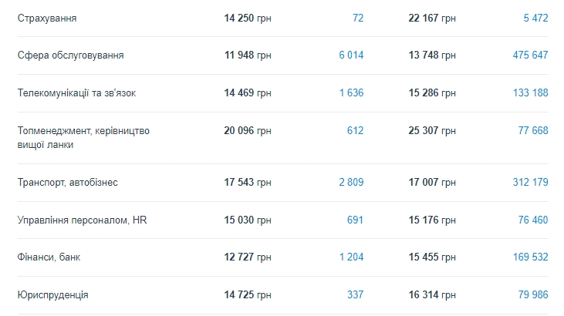Click the 133 188 link
The width and height of the screenshot is (564, 316).
(530, 93)
